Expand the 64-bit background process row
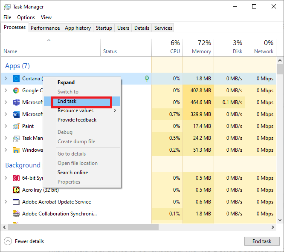 point(6,178)
